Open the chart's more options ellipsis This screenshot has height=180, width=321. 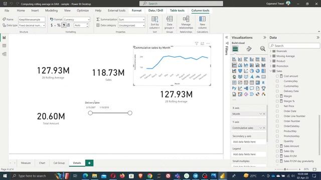pyautogui.click(x=208, y=43)
